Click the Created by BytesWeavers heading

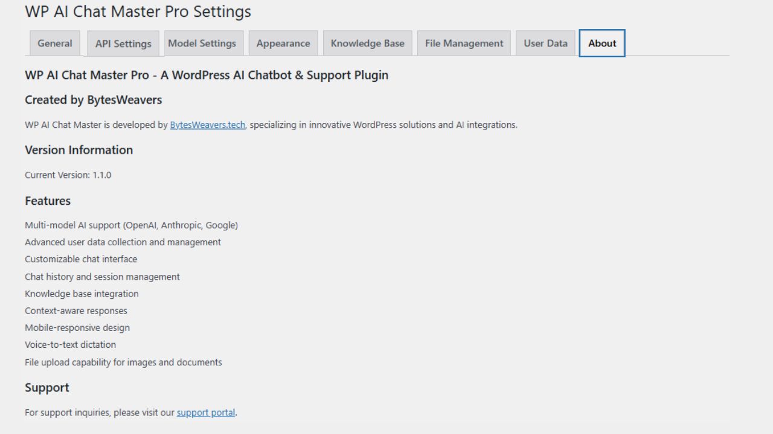coord(94,100)
